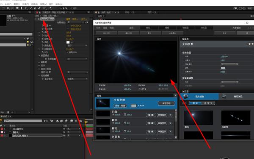Toggle the draft 3D icon in timeline
Viewport: 254px width, 159px height.
[x=52, y=121]
